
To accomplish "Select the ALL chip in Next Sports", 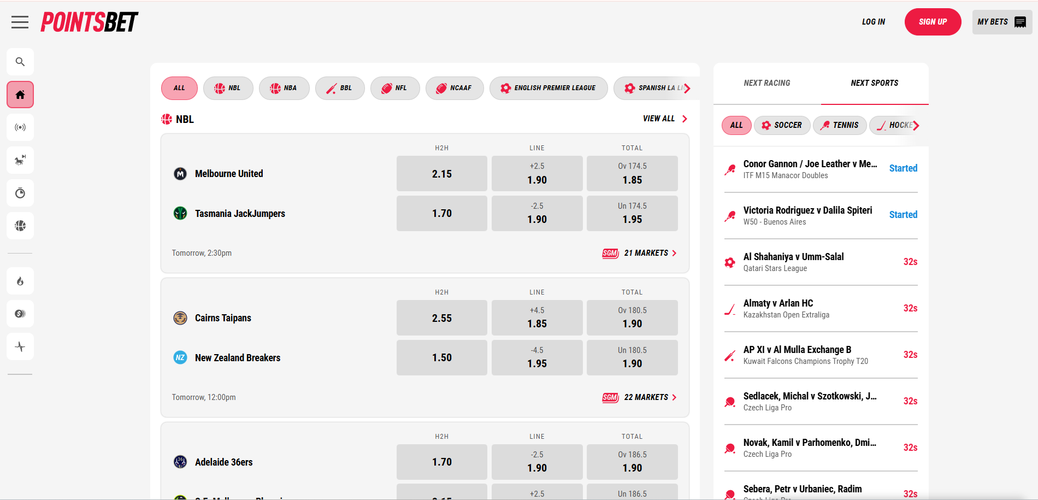I will 736,125.
